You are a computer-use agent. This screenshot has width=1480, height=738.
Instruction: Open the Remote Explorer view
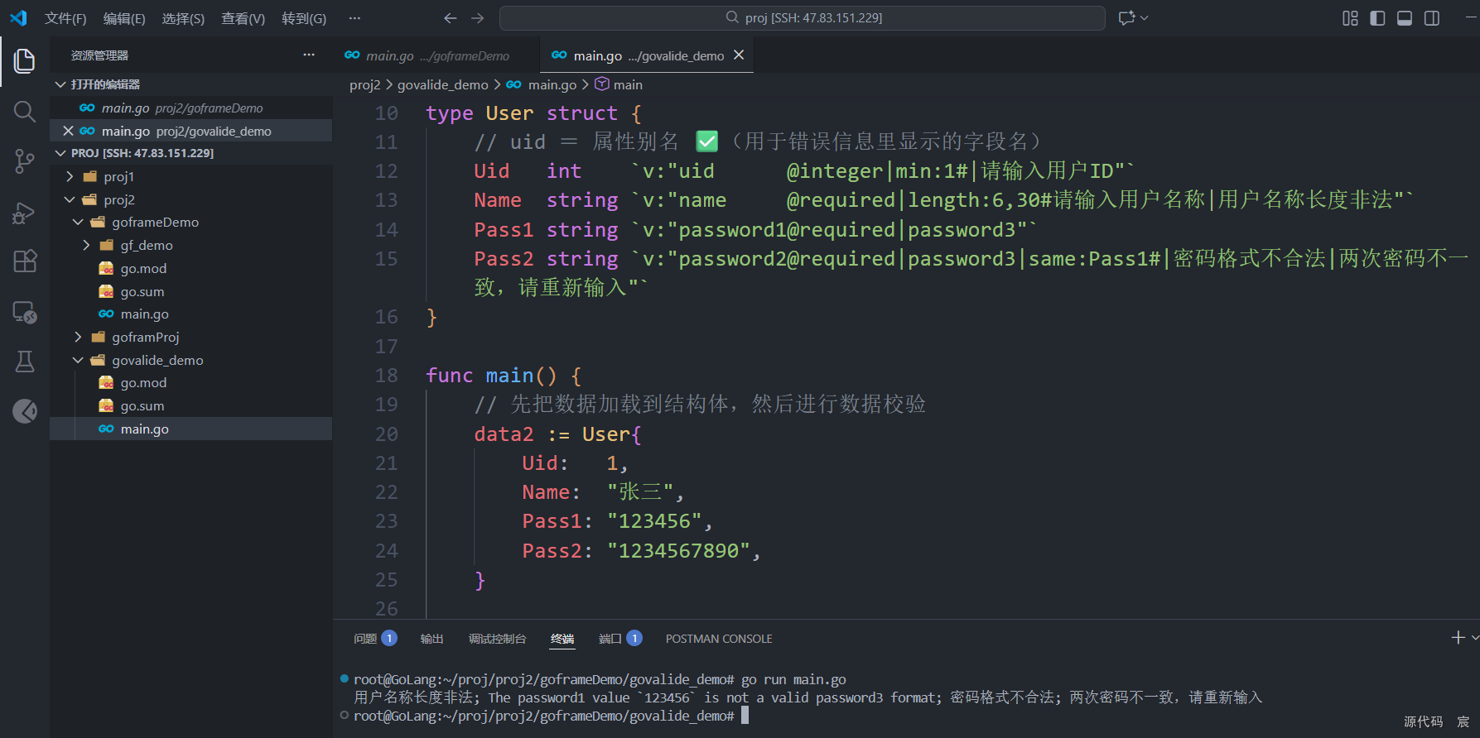[x=25, y=312]
